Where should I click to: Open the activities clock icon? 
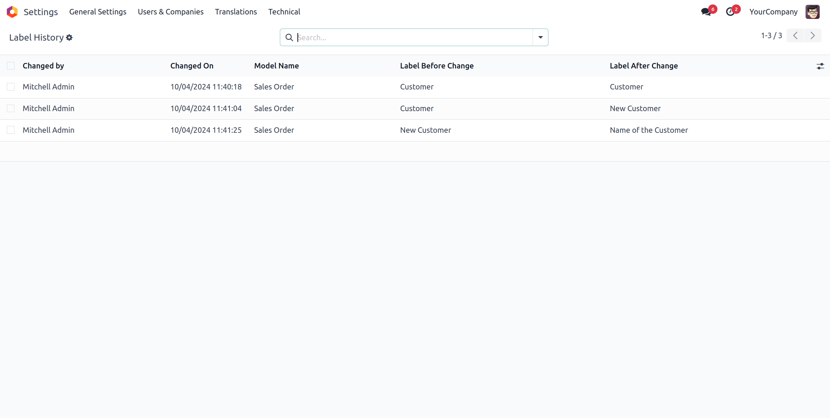coord(730,12)
